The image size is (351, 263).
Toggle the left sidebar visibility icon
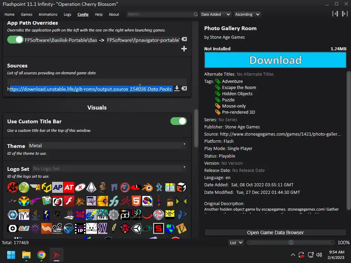pyautogui.click(x=335, y=14)
